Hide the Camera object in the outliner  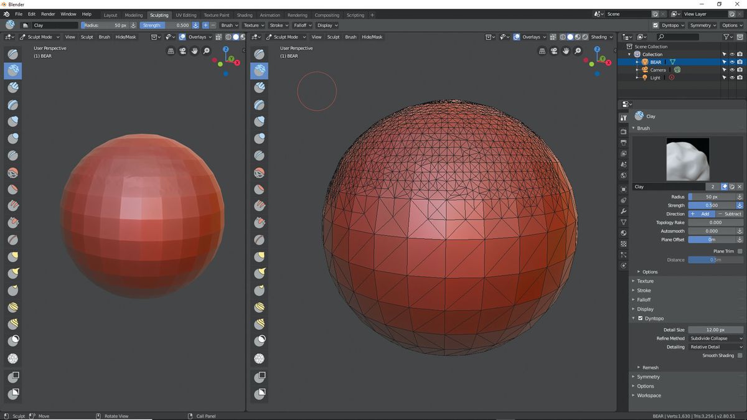731,69
